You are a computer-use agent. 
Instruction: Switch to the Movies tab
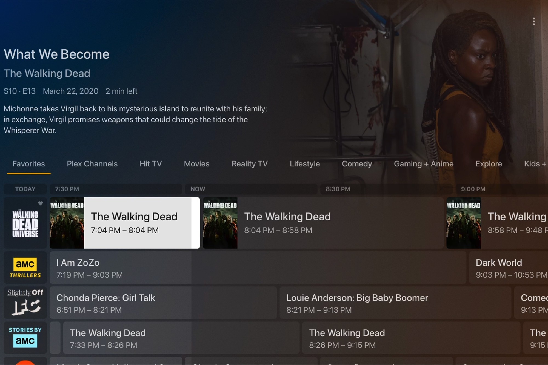(x=197, y=164)
